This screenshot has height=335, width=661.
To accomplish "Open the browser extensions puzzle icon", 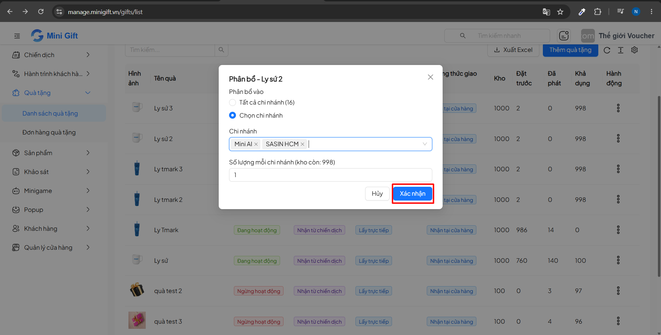I will click(598, 12).
